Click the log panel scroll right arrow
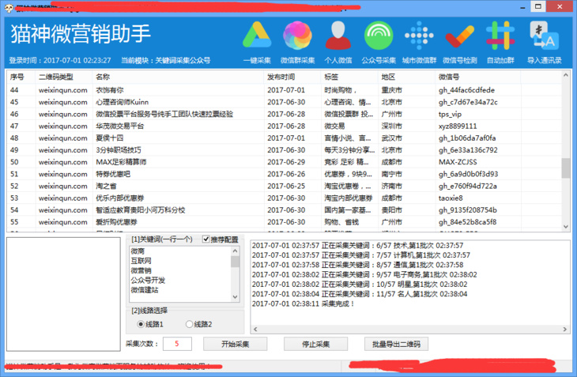 coord(565,330)
